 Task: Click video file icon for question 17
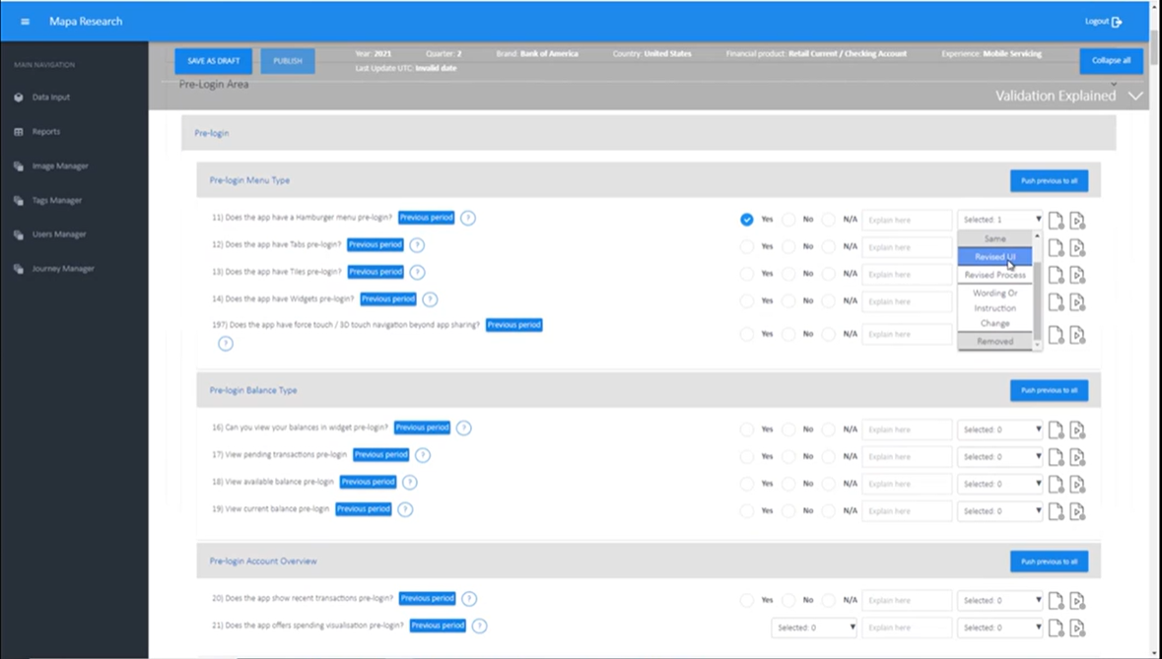click(x=1077, y=458)
